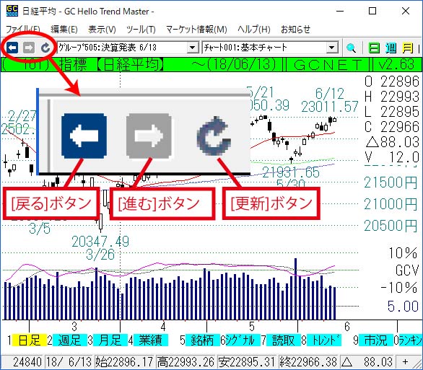Screen dimensions: 423x370
Task: Switch to monthly chart with yellow 月 icon
Action: click(407, 48)
